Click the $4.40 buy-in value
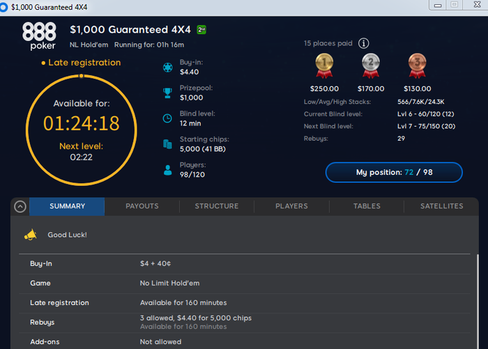This screenshot has width=488, height=349. click(x=189, y=72)
